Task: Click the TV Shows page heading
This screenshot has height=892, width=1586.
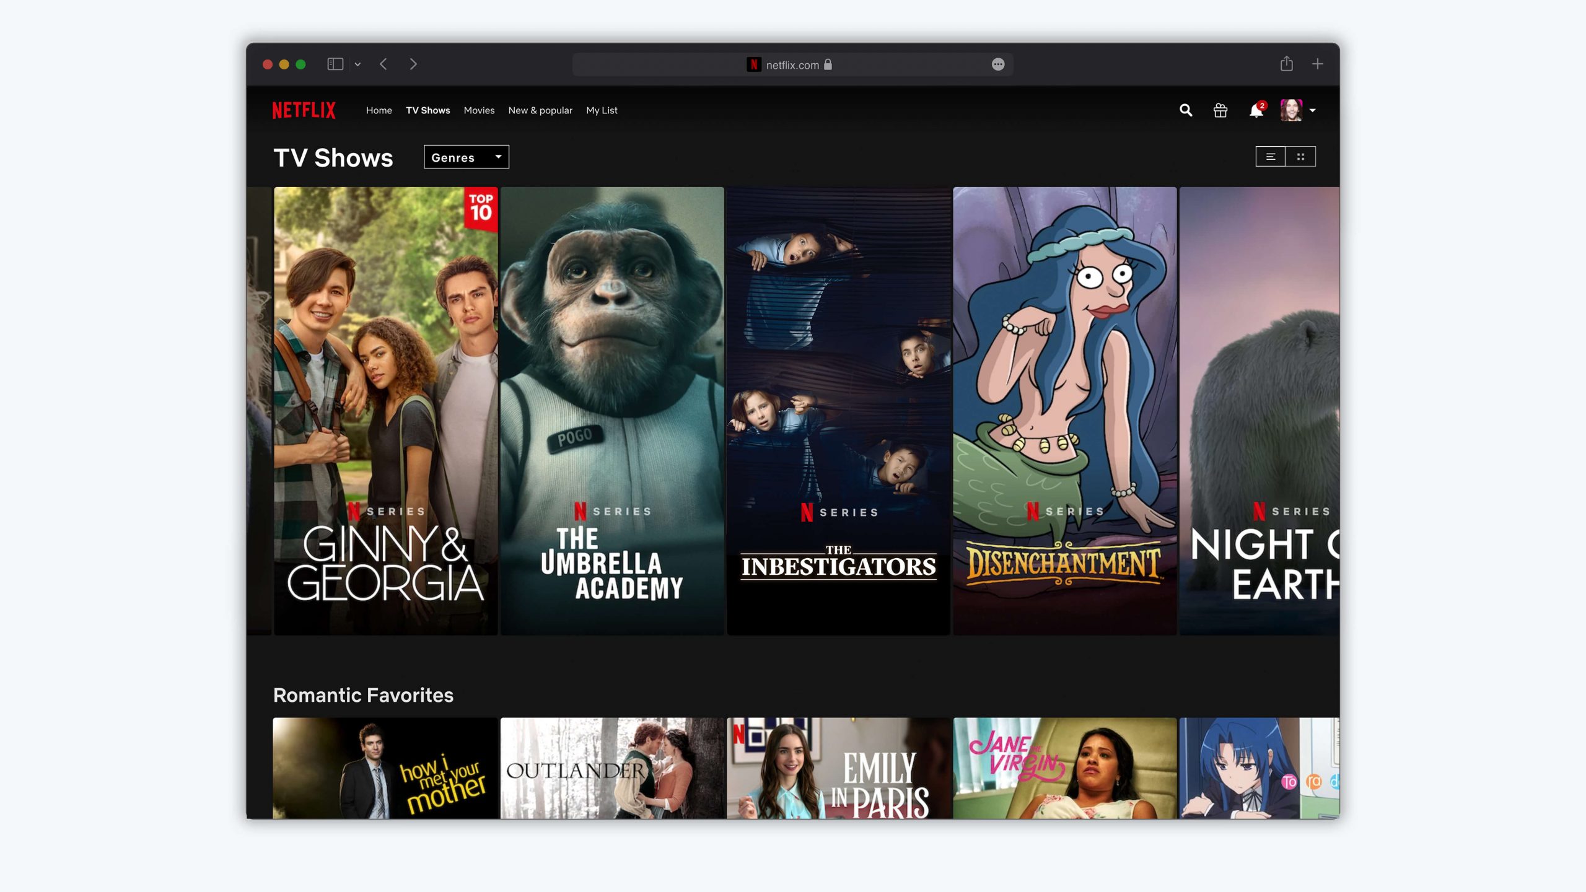Action: [x=333, y=157]
